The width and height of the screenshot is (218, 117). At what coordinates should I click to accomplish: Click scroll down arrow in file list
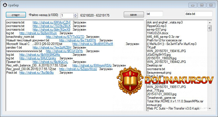(210, 108)
